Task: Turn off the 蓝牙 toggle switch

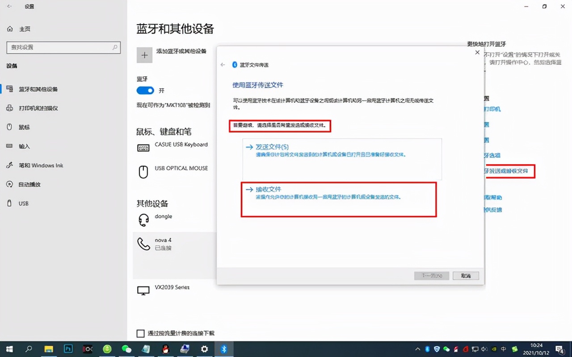Action: (x=144, y=90)
